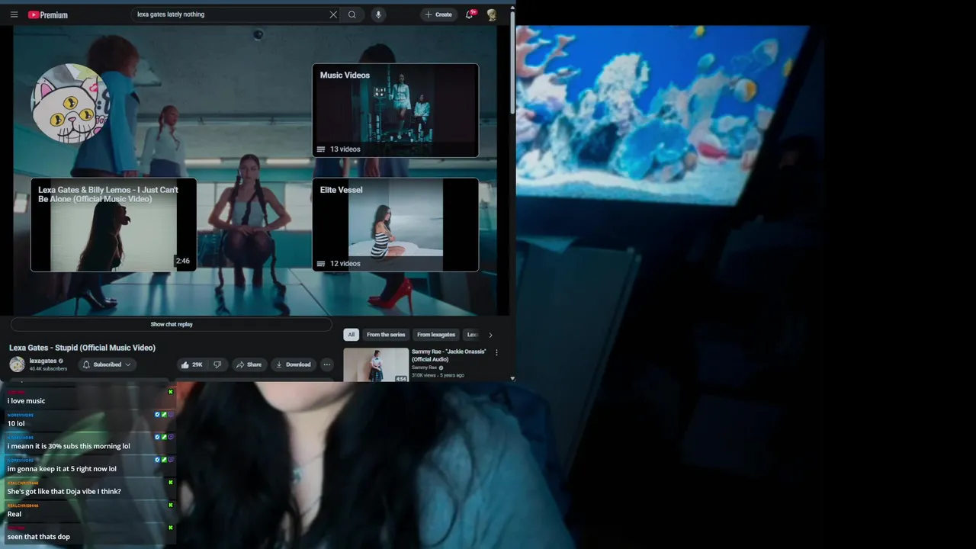Run search with magnifier icon
This screenshot has width=976, height=549.
click(x=352, y=14)
